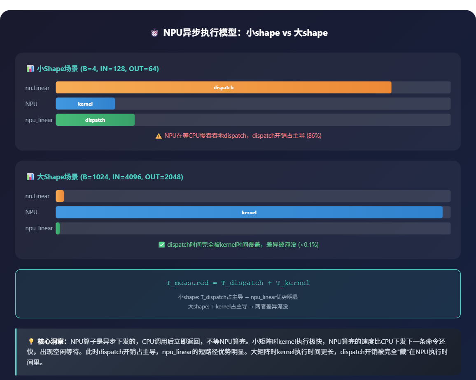Click the title NPU异步执行模型：小shape vs 大shape
The width and height of the screenshot is (476, 380).
coord(245,32)
